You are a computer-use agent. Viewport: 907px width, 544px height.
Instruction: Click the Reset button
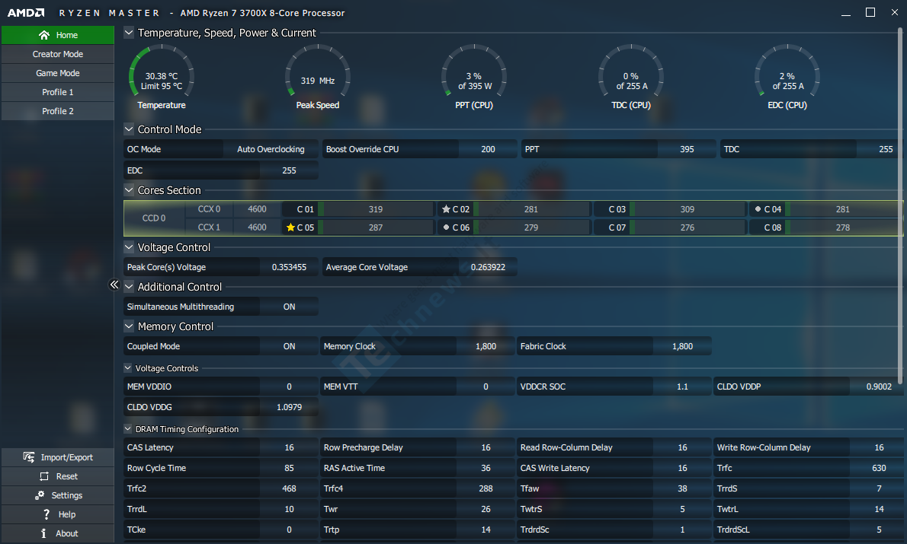coord(58,476)
